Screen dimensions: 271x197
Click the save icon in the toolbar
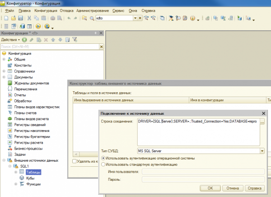[x=20, y=18]
